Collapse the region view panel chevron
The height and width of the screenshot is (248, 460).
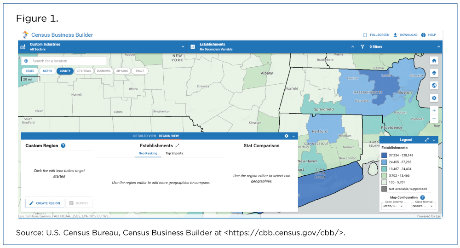tap(293, 136)
